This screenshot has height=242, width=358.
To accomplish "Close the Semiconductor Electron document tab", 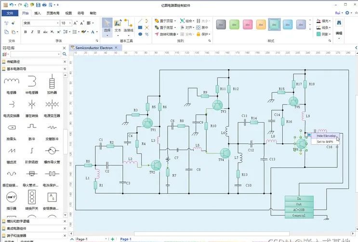I will pos(116,48).
